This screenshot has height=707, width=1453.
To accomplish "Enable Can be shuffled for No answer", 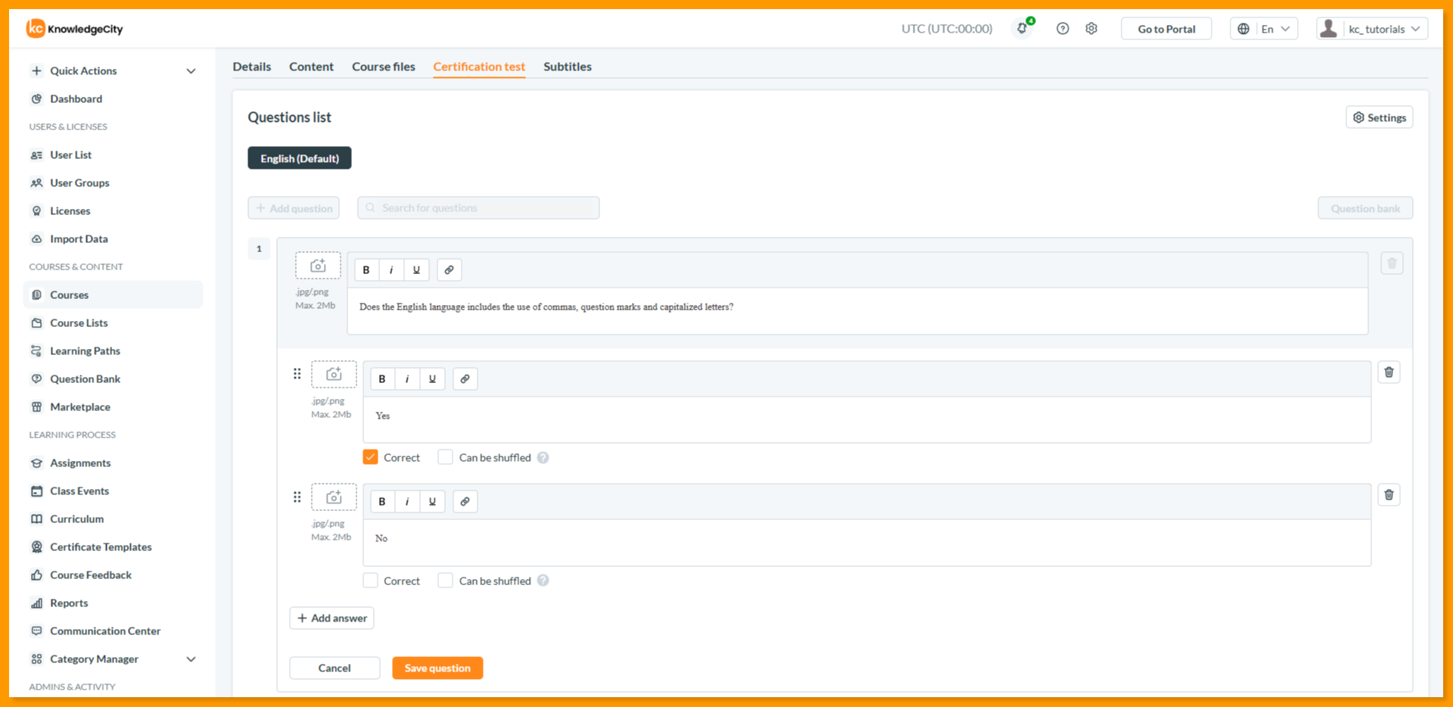I will point(445,581).
